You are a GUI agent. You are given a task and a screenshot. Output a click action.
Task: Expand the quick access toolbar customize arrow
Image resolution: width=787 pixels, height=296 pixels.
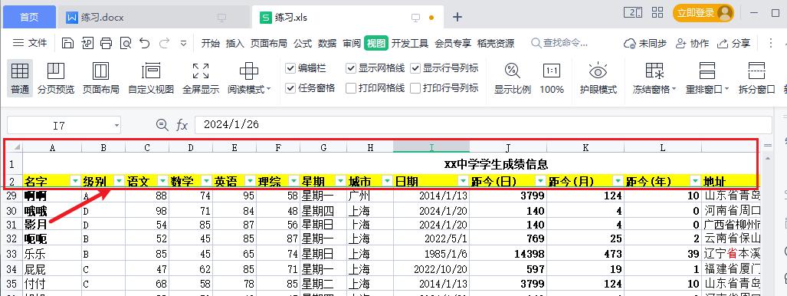click(x=183, y=43)
